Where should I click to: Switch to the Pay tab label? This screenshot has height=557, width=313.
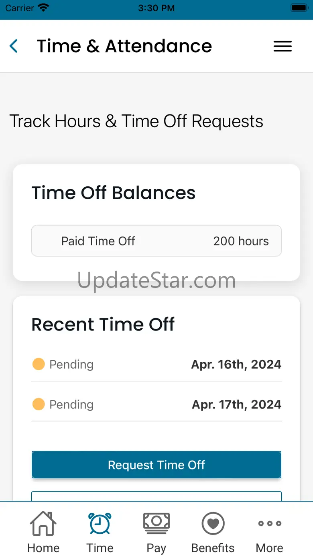click(x=156, y=548)
